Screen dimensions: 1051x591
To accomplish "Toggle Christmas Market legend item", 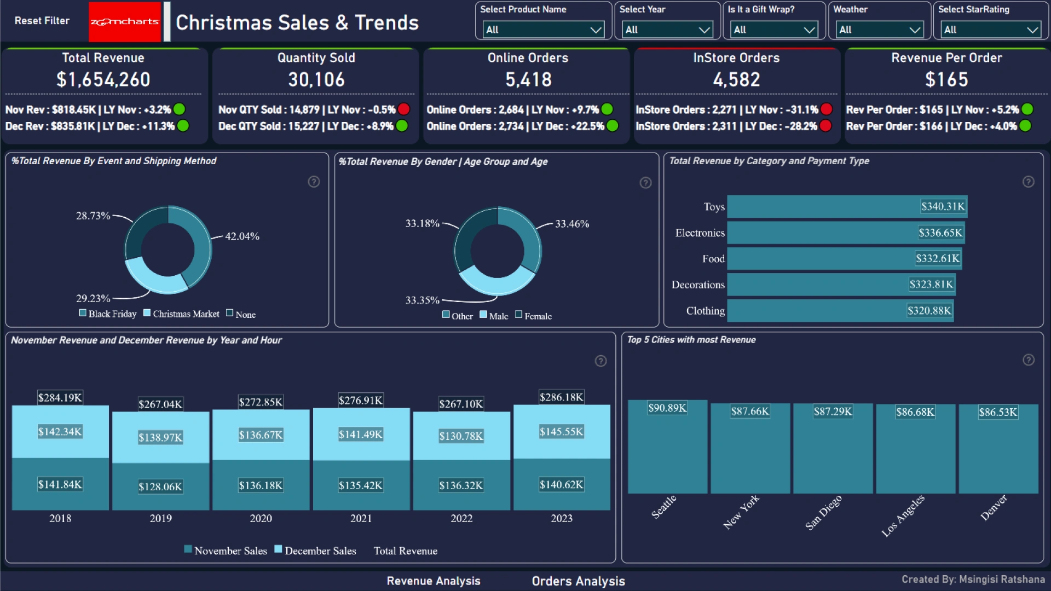I will point(181,314).
